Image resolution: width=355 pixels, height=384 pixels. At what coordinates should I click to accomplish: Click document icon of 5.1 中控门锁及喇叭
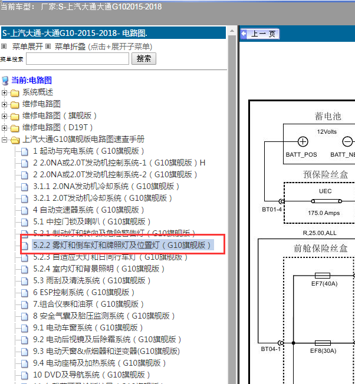tap(25, 223)
